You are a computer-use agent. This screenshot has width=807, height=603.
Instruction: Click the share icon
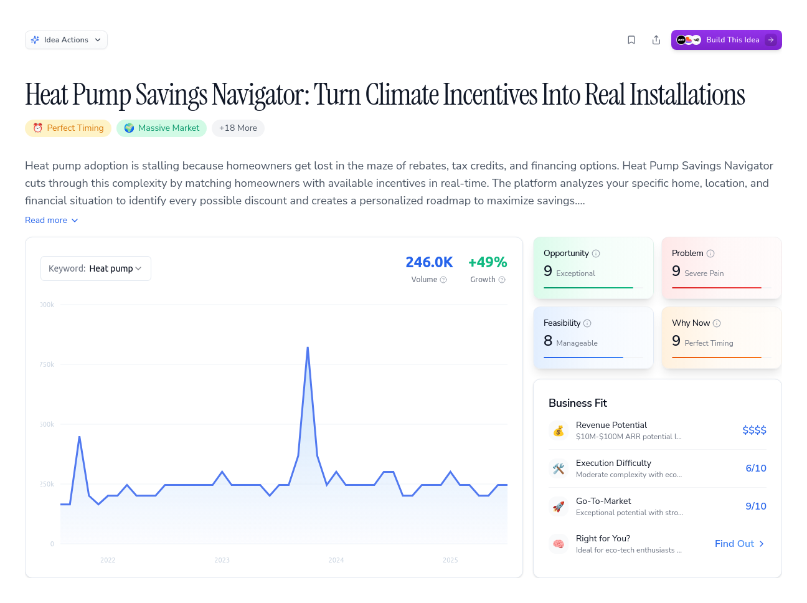tap(656, 40)
